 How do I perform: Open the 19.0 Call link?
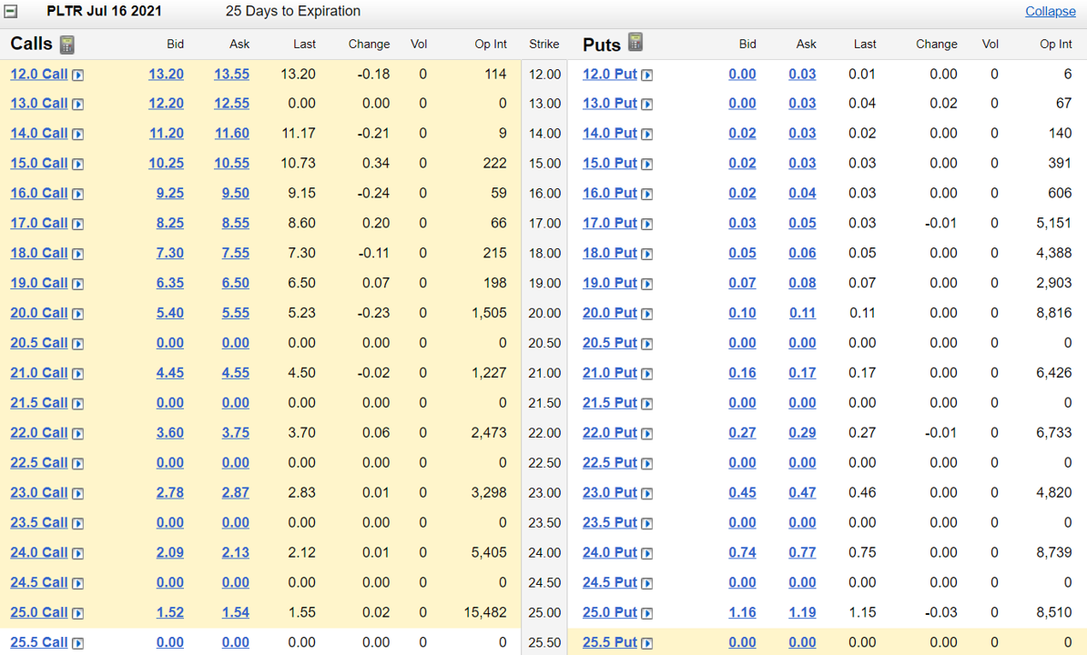tap(39, 283)
